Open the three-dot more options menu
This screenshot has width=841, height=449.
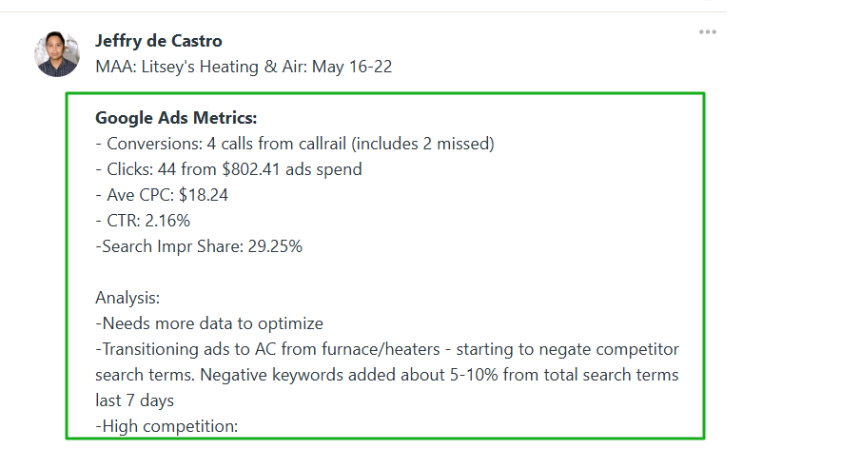pyautogui.click(x=707, y=32)
